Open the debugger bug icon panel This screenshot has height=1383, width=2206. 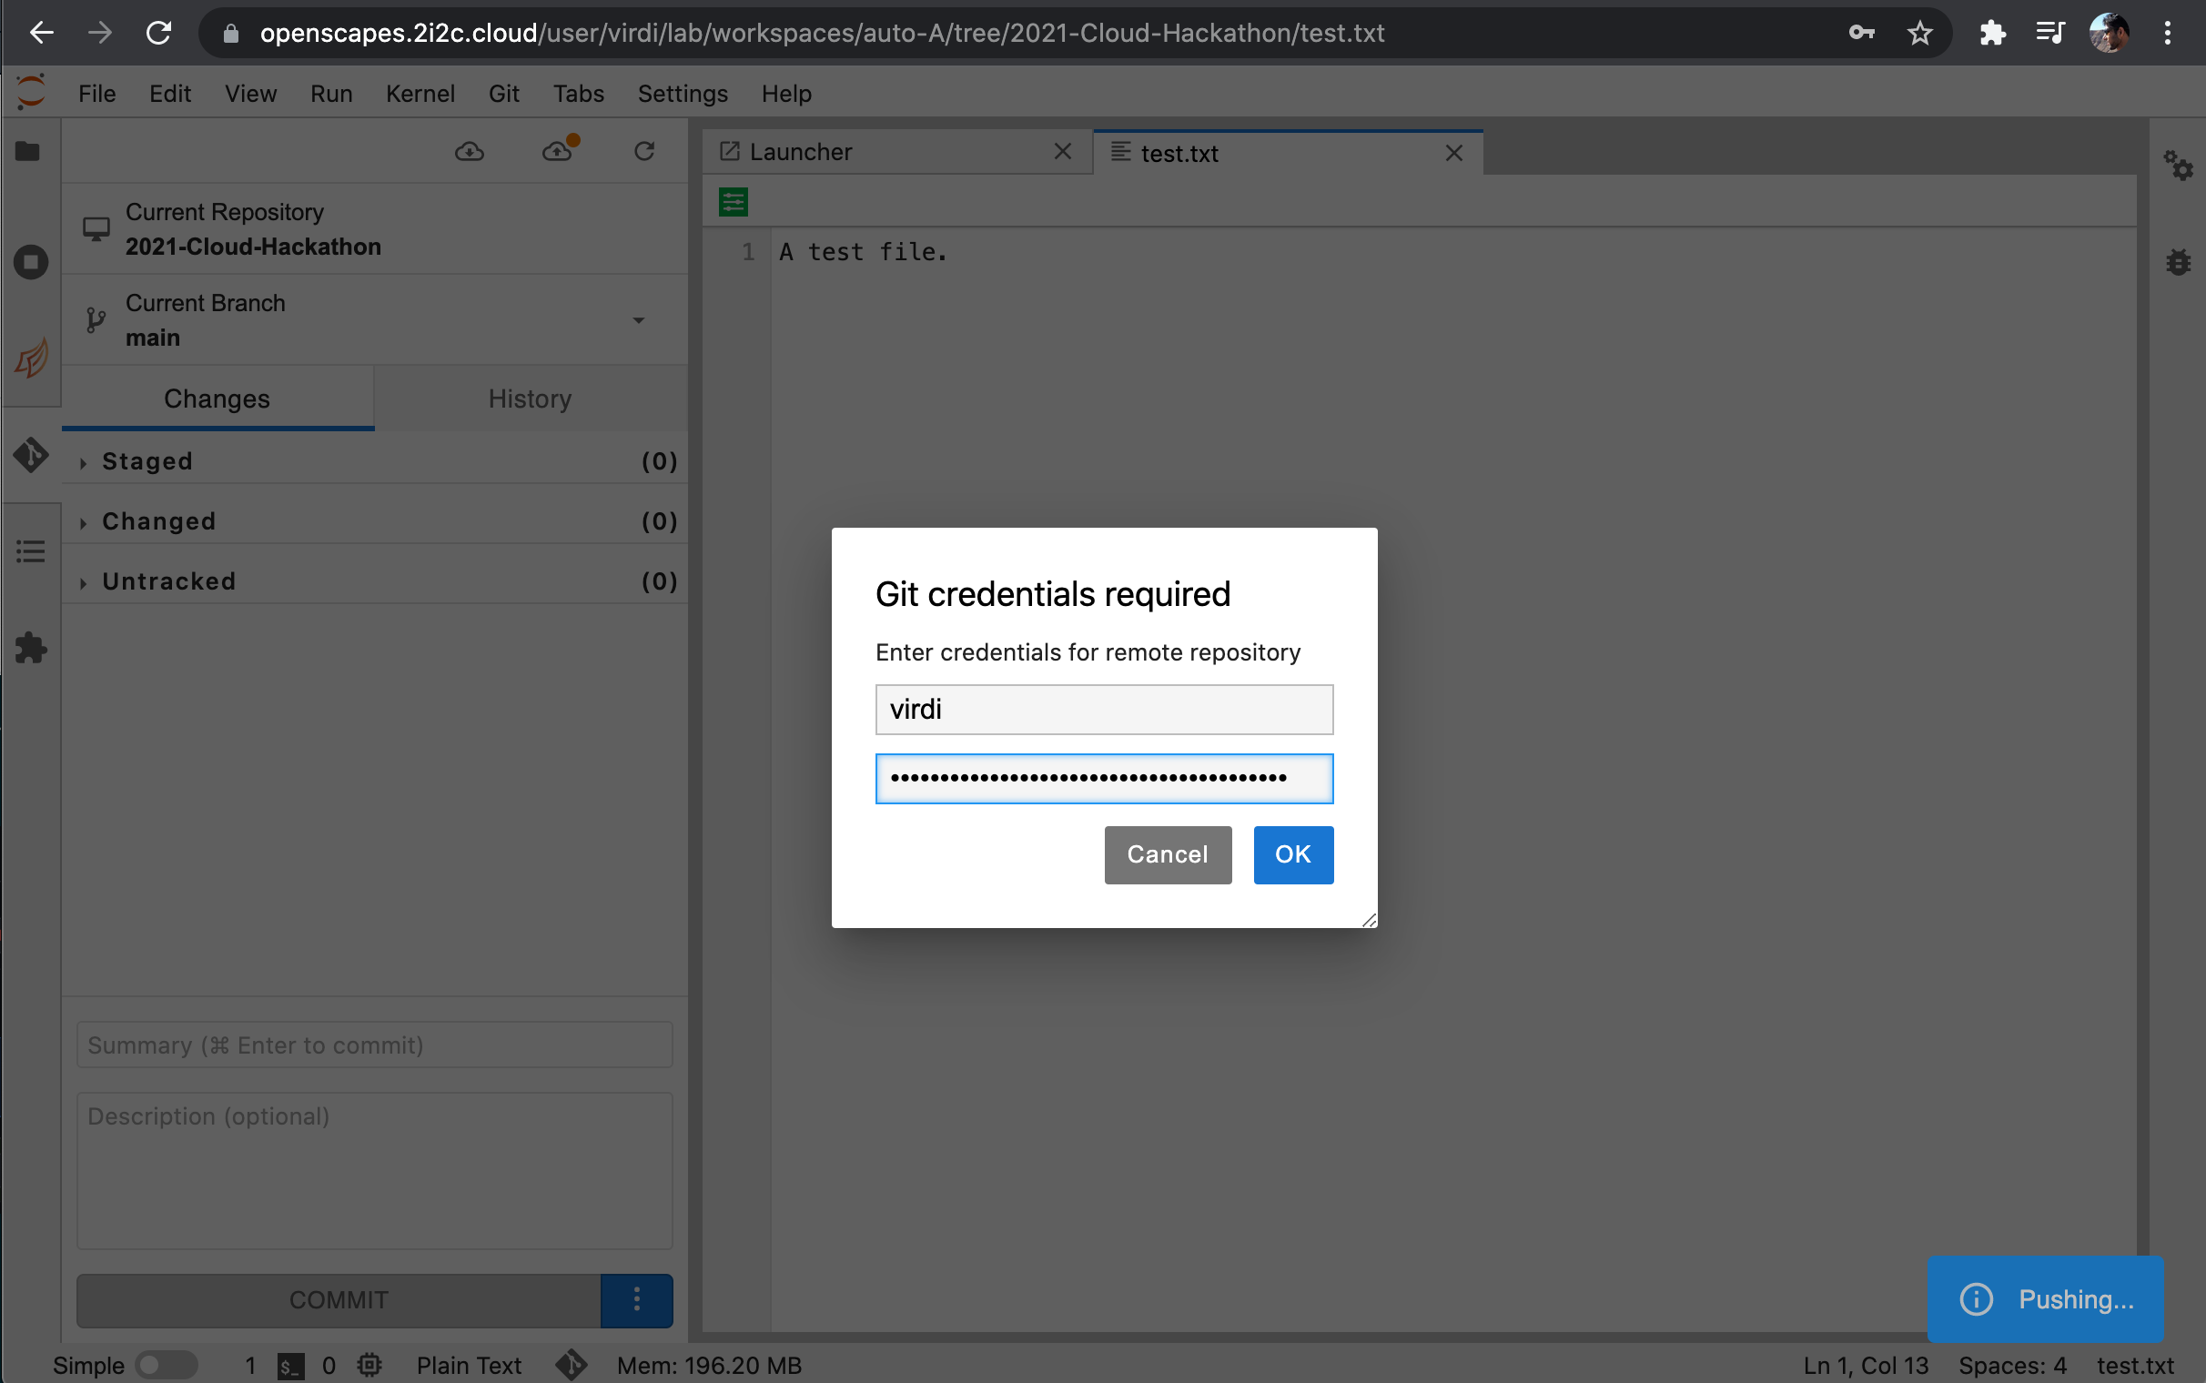(x=2179, y=264)
